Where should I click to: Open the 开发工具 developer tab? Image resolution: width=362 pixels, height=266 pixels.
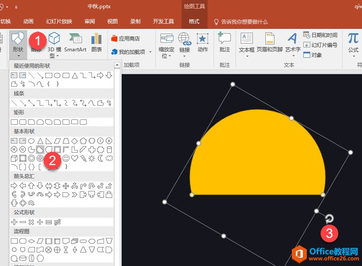[x=164, y=22]
